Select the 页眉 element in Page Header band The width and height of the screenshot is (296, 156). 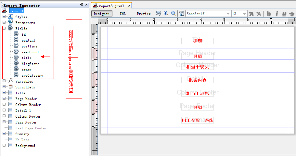tap(198, 56)
